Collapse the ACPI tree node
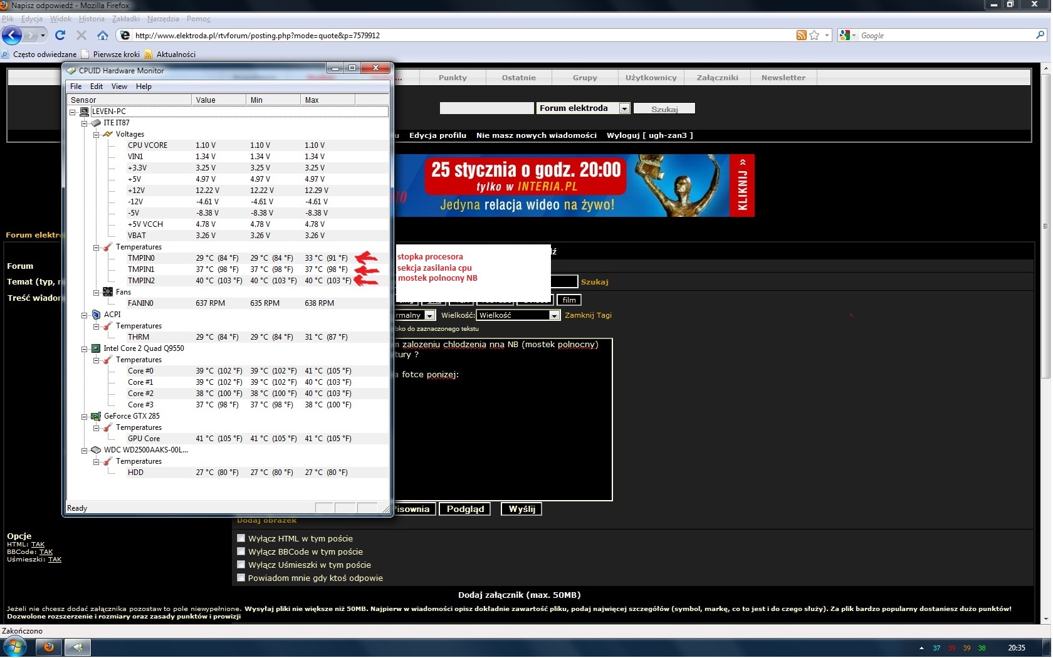The height and width of the screenshot is (658, 1053). [84, 315]
